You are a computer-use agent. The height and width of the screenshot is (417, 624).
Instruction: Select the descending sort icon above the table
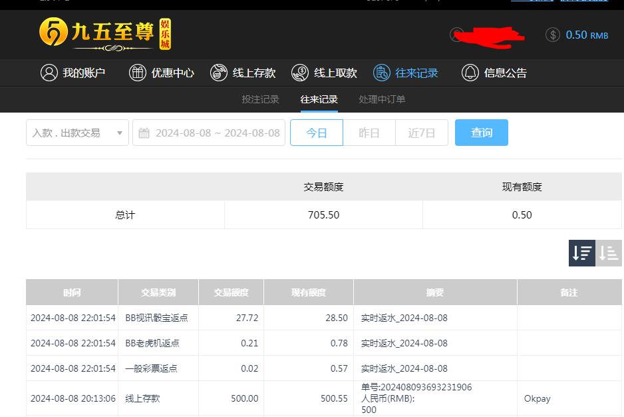tap(581, 253)
